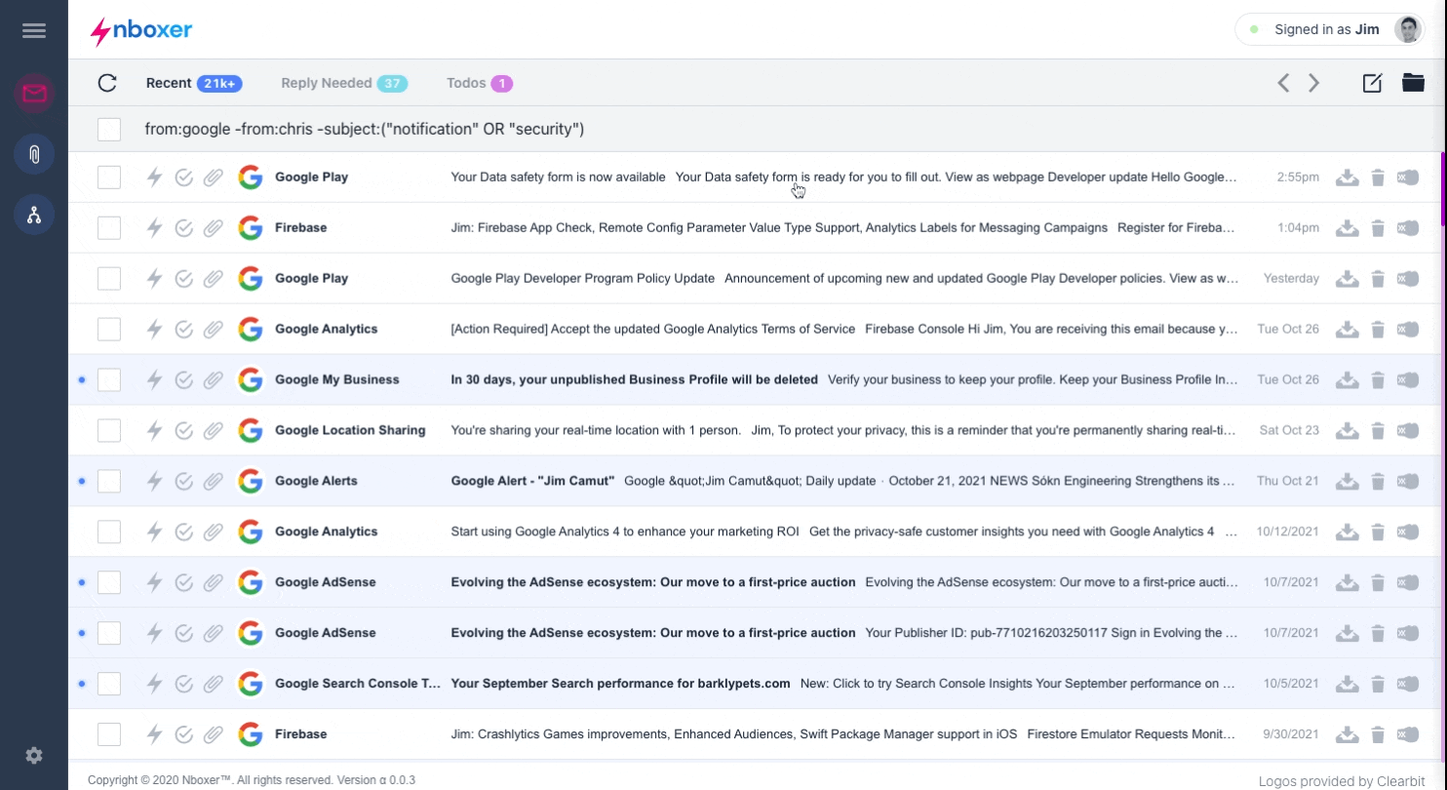Image resolution: width=1447 pixels, height=790 pixels.
Task: Click boxing glove icon on Yesterday's Google Play email
Action: click(1407, 279)
